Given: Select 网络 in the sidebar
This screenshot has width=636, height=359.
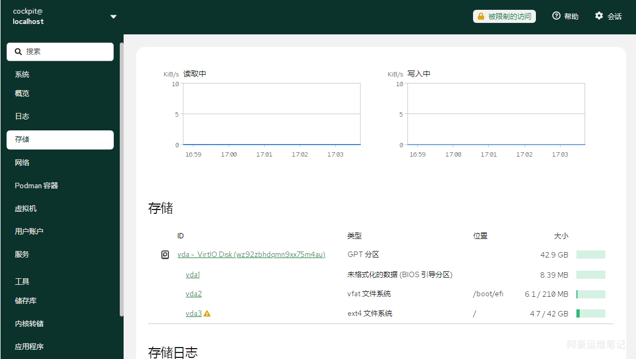Looking at the screenshot, I should point(22,163).
